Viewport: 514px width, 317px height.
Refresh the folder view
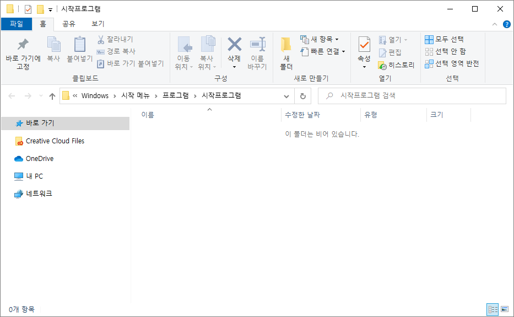point(303,96)
